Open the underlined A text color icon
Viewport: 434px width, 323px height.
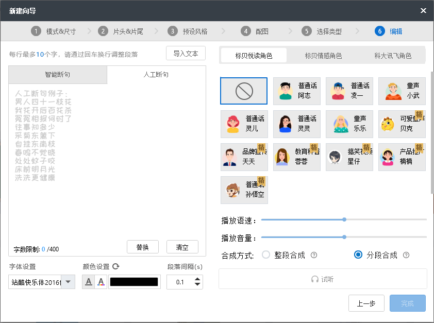[89, 282]
